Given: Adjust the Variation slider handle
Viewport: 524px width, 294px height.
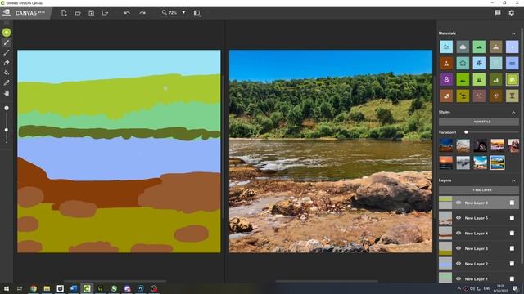Looking at the screenshot, I should 466,132.
